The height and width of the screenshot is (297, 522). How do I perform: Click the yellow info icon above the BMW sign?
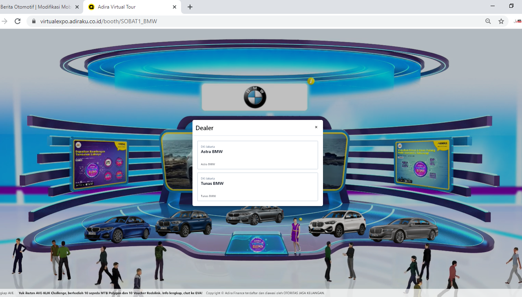(311, 81)
